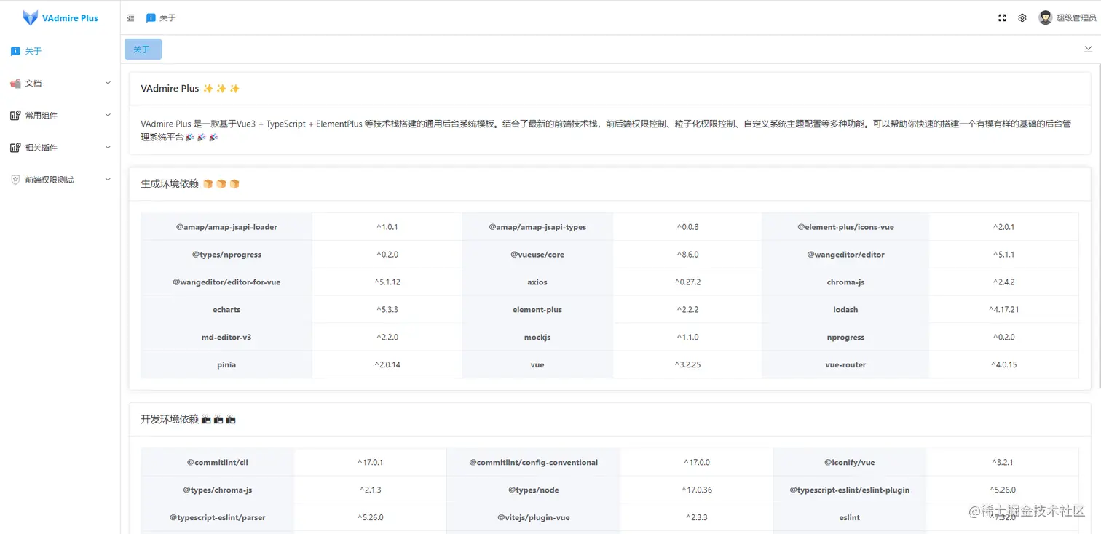Click the 生成环境依赖 section heading
Viewport: 1101px width, 534px height.
[x=170, y=184]
